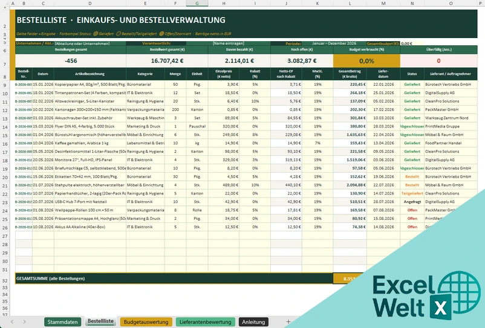Select the 'Werkzeug Zentrum Nord' supplier cell
This screenshot has width=485, height=328.
tap(451, 118)
